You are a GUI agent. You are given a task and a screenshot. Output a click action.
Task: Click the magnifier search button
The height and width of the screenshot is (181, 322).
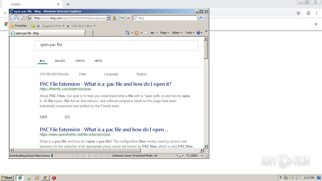[x=200, y=18]
